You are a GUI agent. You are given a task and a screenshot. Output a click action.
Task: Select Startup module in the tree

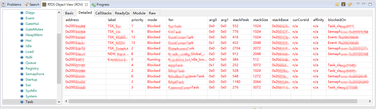tap(31, 79)
